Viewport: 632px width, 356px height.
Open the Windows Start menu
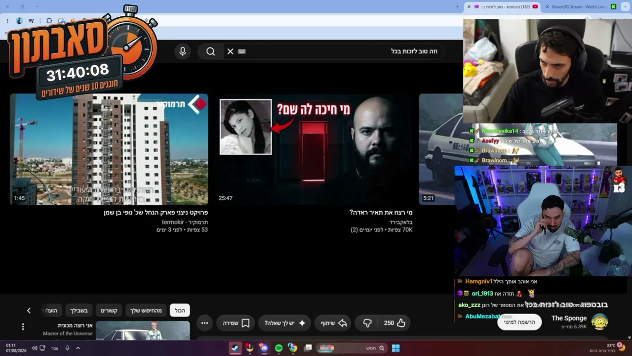pos(396,348)
